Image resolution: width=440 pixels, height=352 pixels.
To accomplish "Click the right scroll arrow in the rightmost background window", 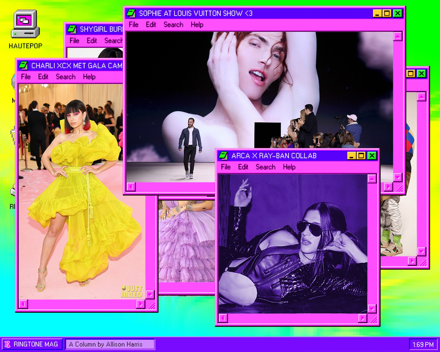I will [x=412, y=261].
